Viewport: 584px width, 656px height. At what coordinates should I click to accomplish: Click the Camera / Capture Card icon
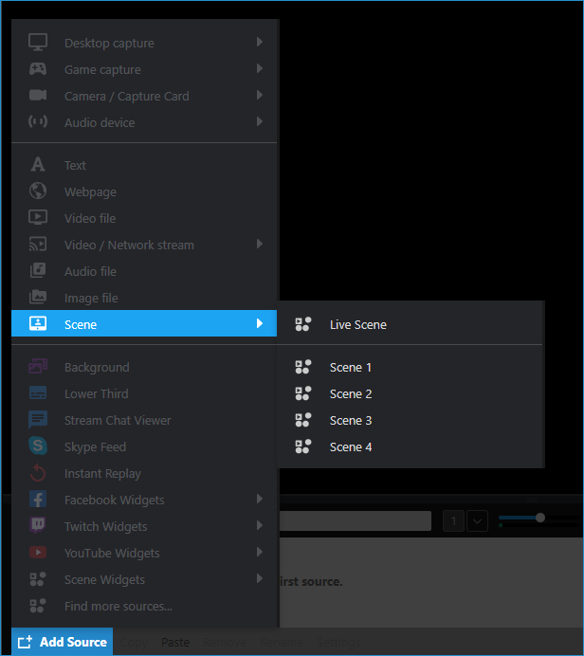pyautogui.click(x=38, y=96)
